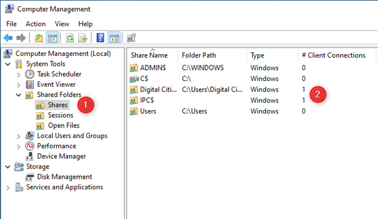
Task: Click the Export List toolbar icon
Action: [83, 38]
